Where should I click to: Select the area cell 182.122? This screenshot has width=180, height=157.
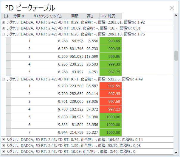click(77, 109)
